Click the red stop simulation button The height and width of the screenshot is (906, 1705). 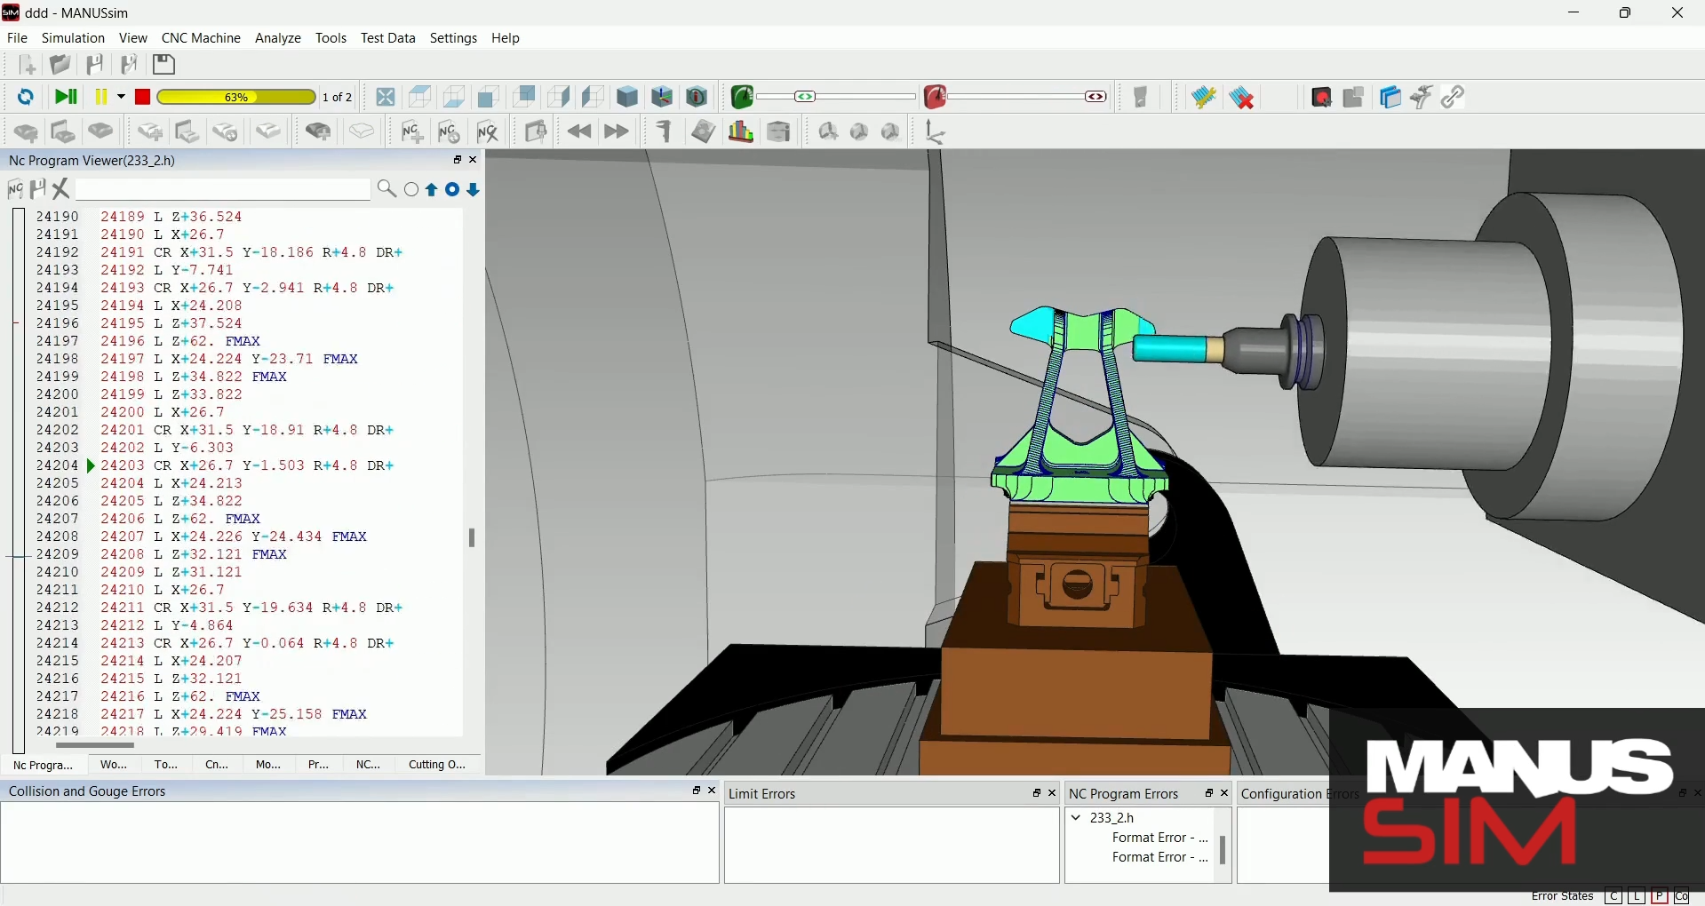[143, 97]
